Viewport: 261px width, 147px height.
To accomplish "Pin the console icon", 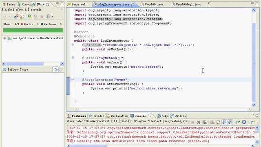I will click(238, 122).
